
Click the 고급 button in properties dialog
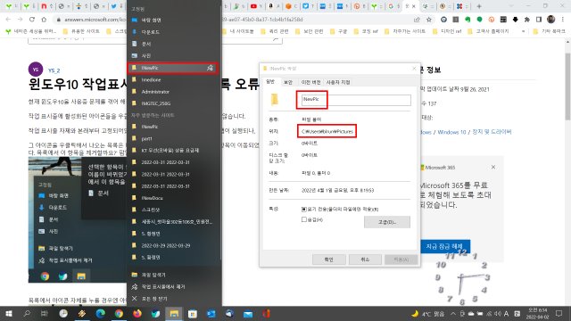click(387, 222)
